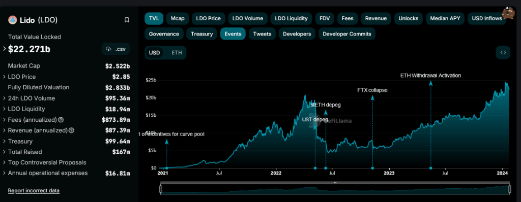Enable the Developers chart metric
Viewport: 521px width, 202px height.
pos(297,34)
